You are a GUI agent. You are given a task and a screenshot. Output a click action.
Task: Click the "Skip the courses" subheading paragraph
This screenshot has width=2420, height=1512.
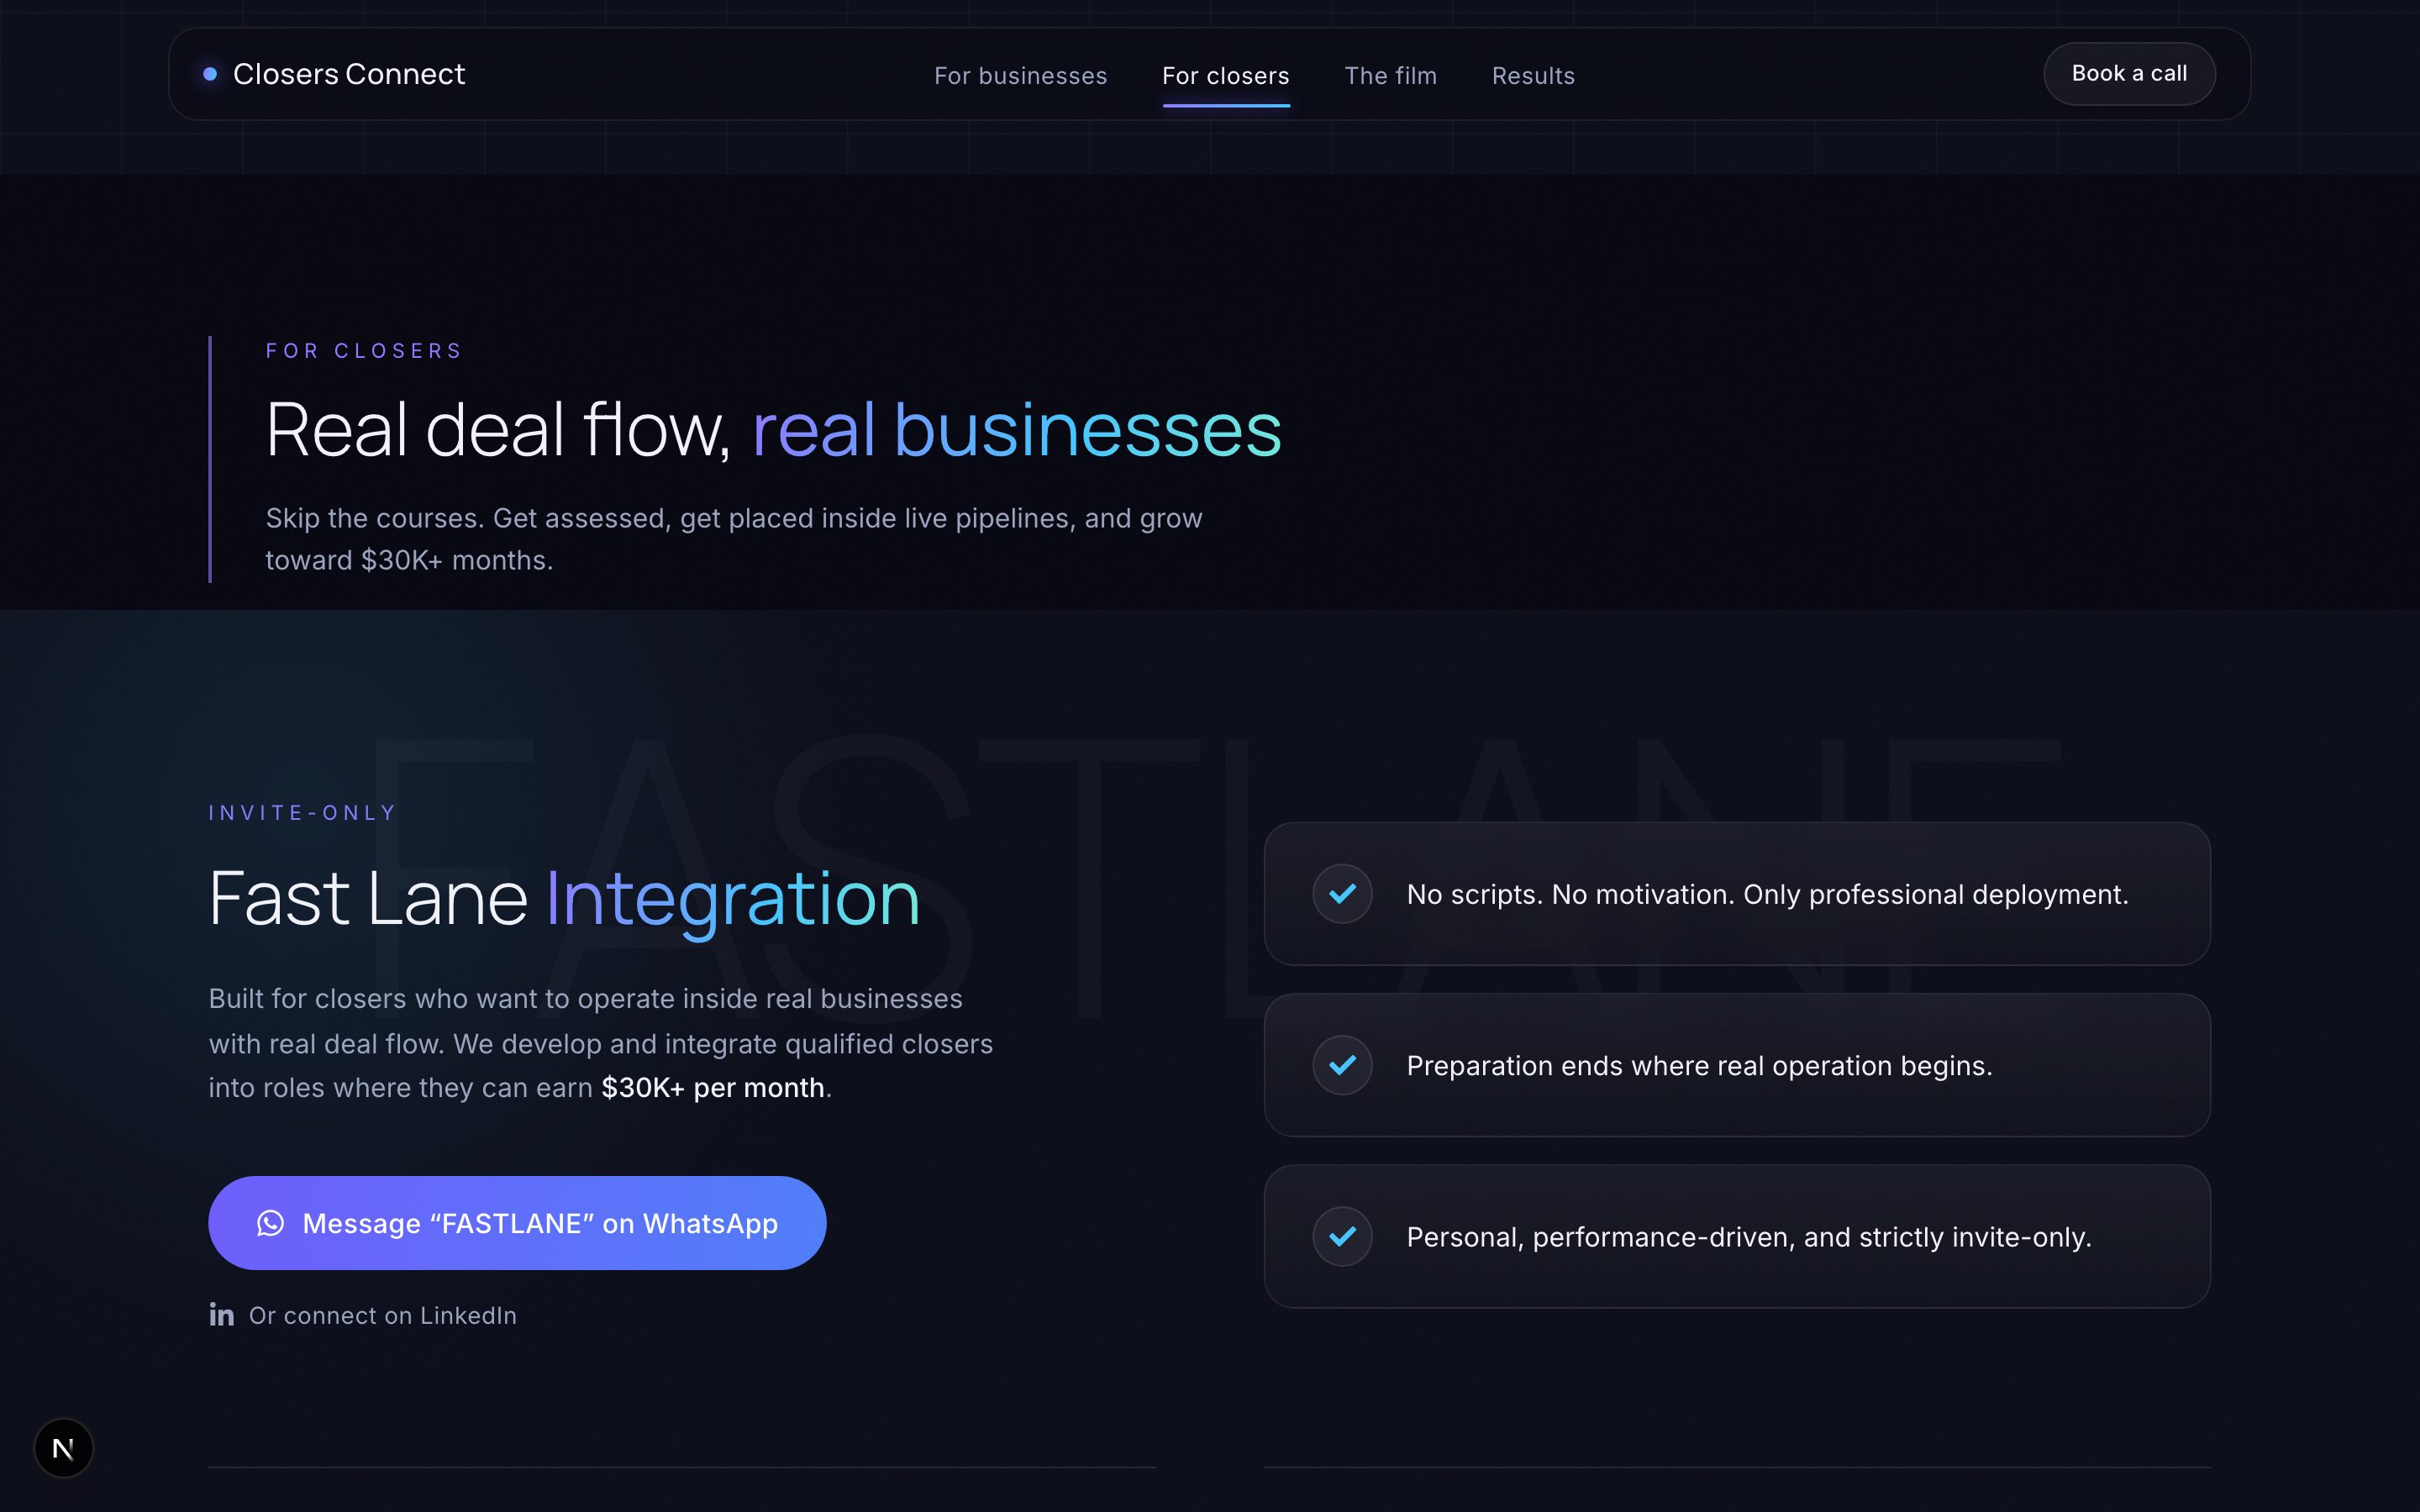click(x=733, y=539)
